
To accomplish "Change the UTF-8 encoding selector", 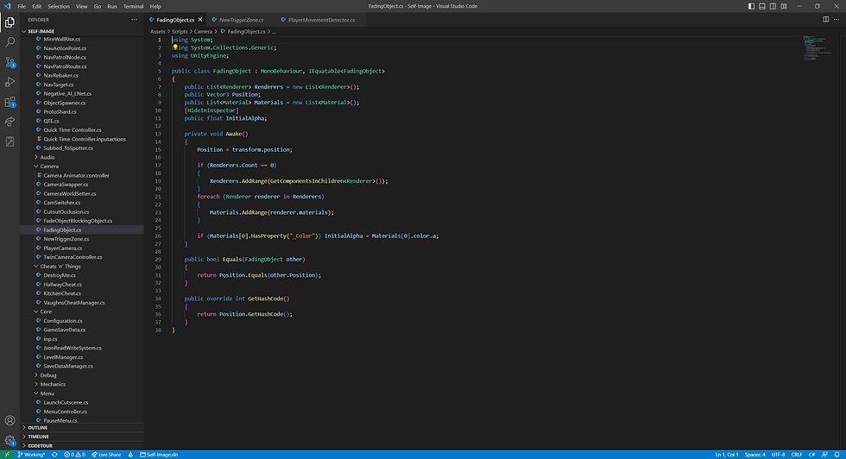I will pyautogui.click(x=778, y=455).
